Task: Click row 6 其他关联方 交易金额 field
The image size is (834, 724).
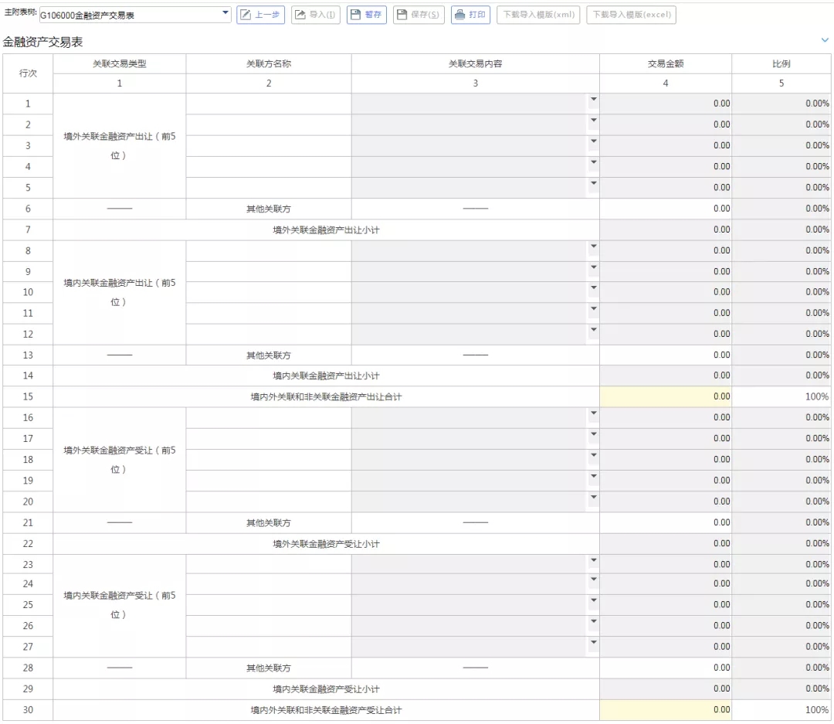Action: [x=665, y=209]
